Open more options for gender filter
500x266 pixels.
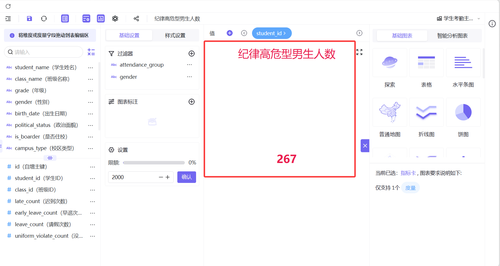click(189, 77)
